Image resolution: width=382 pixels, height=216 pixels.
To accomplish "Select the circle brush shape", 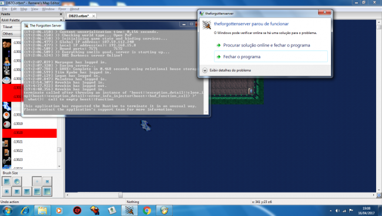I will (17, 181).
